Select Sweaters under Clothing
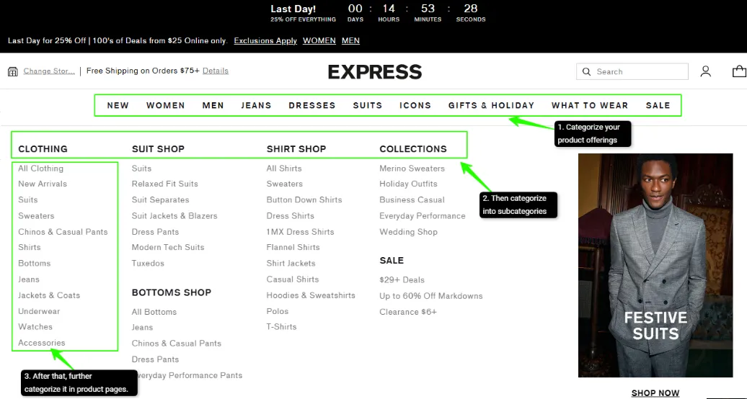Screen dimensions: 747x399 coord(36,215)
